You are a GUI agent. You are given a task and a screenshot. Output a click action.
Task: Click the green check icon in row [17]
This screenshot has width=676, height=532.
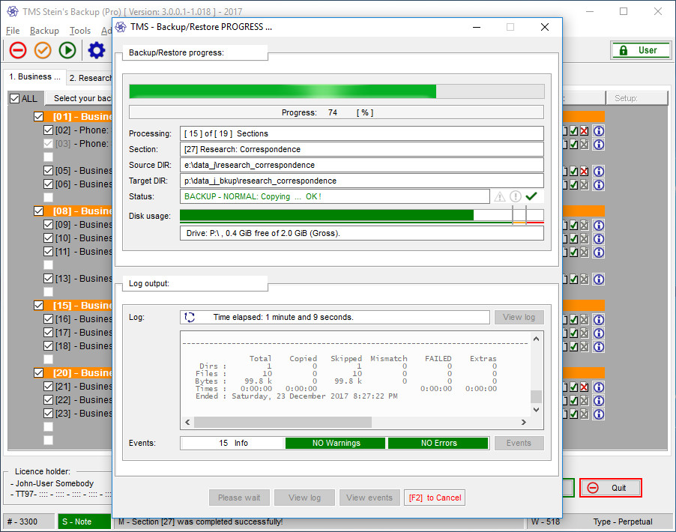point(573,333)
